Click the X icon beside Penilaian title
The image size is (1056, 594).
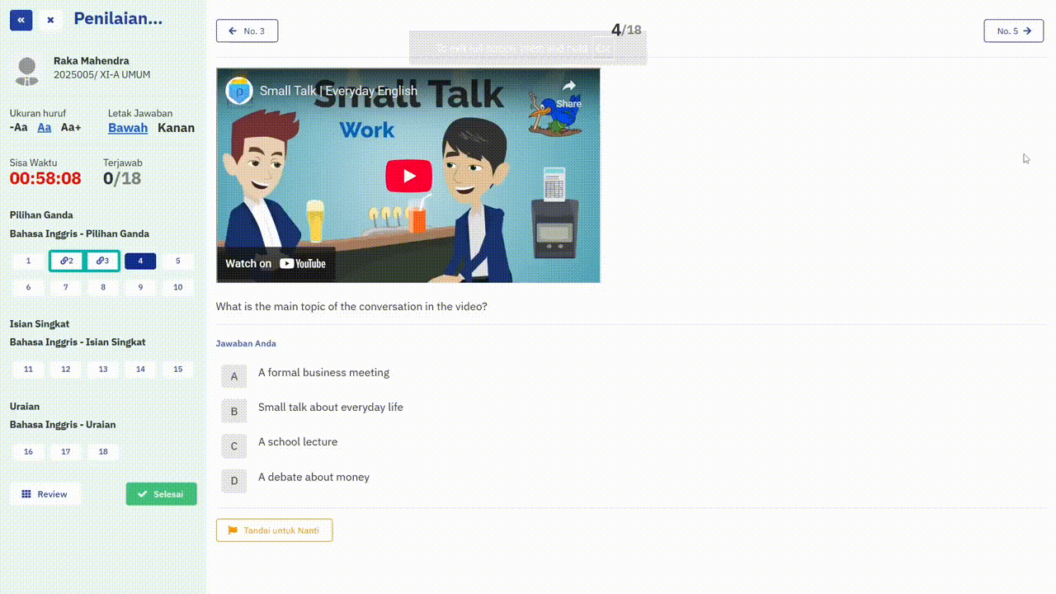click(x=50, y=20)
